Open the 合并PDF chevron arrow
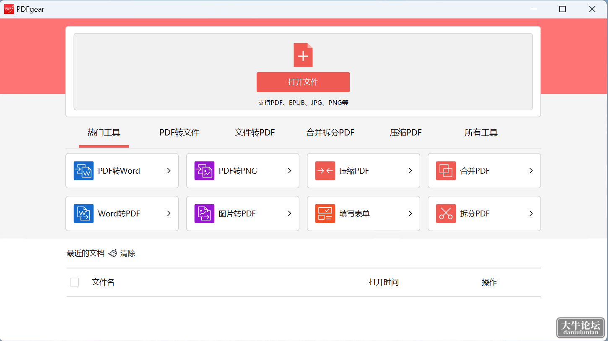 point(531,171)
